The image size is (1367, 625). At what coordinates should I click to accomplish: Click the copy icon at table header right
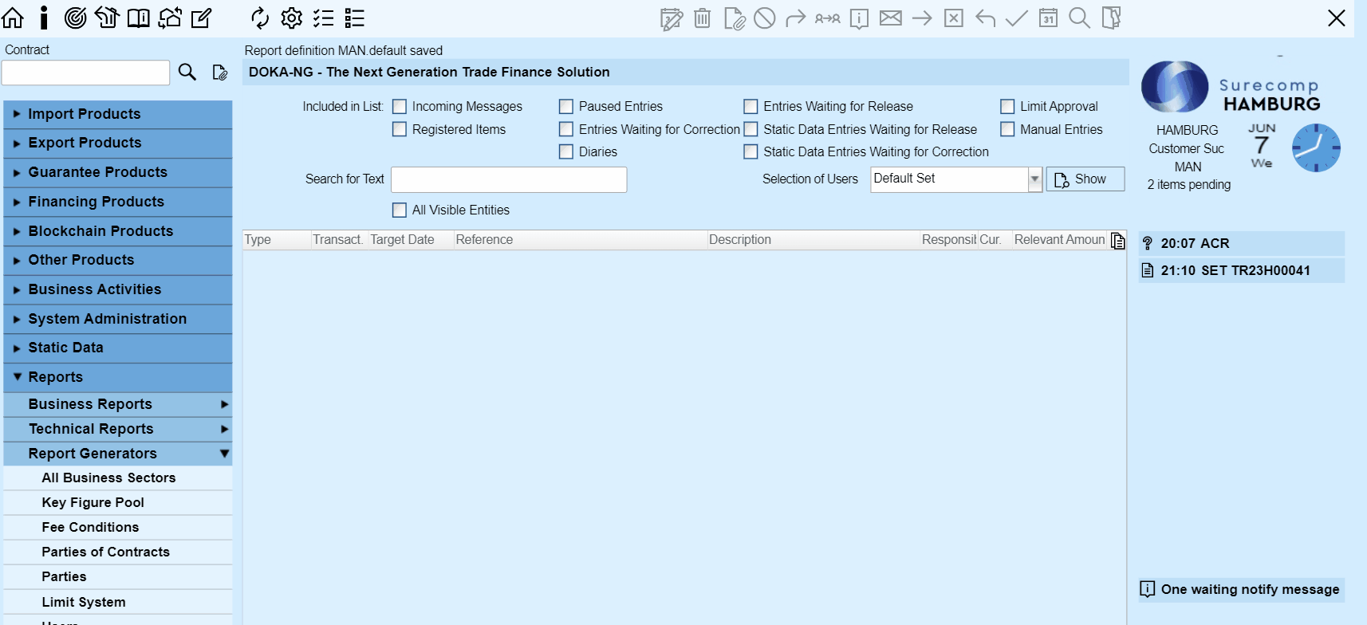[1118, 241]
